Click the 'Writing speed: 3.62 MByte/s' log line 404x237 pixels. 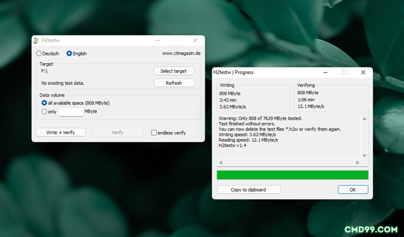point(247,135)
